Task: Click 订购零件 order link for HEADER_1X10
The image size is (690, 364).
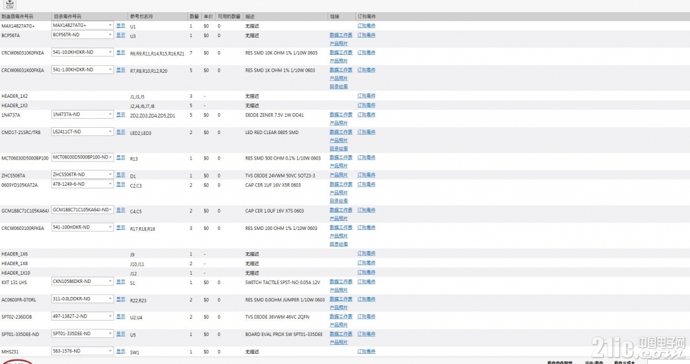Action: click(367, 273)
